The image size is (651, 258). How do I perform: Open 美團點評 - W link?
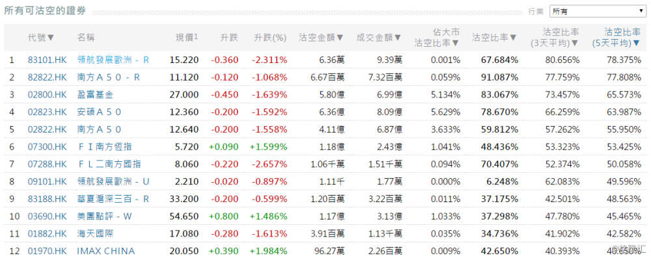[x=107, y=216]
